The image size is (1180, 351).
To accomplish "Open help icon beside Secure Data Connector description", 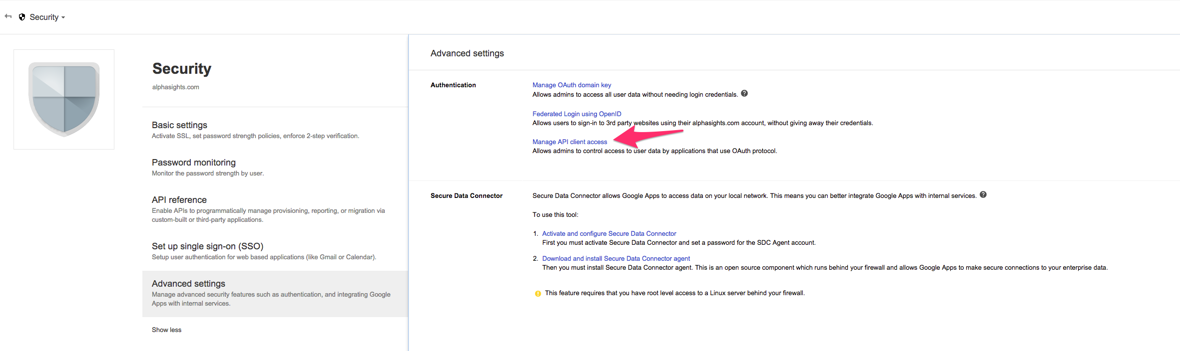I will [983, 194].
